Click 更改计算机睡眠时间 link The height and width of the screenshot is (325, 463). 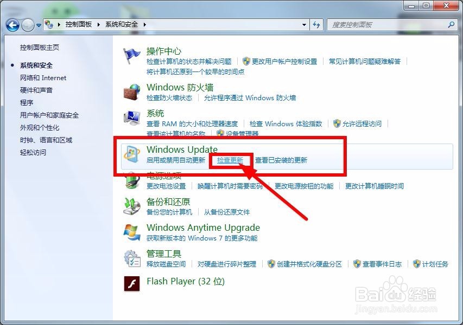(375, 186)
